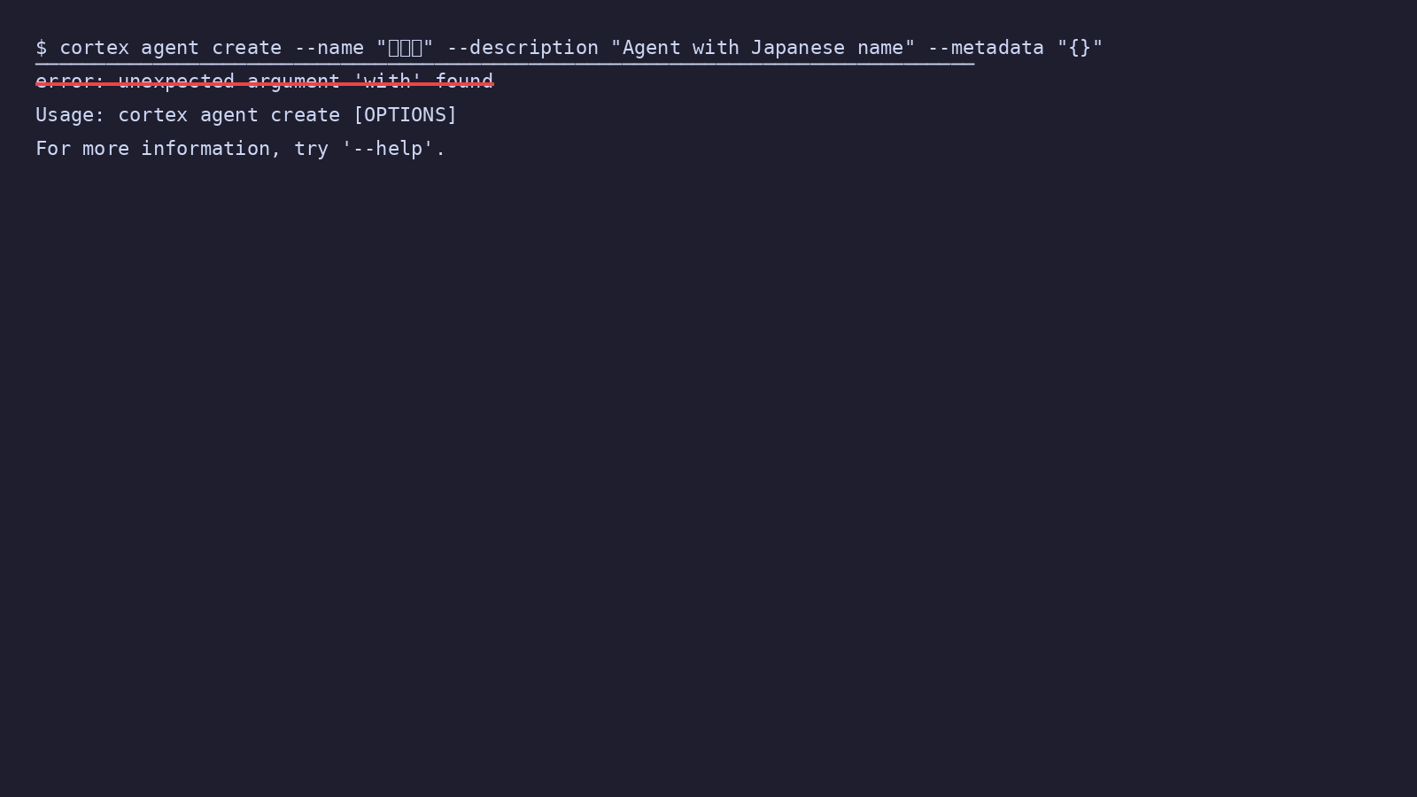Click "found" at the end of the error line
Screen dimensions: 1417x797
pyautogui.click(x=464, y=81)
